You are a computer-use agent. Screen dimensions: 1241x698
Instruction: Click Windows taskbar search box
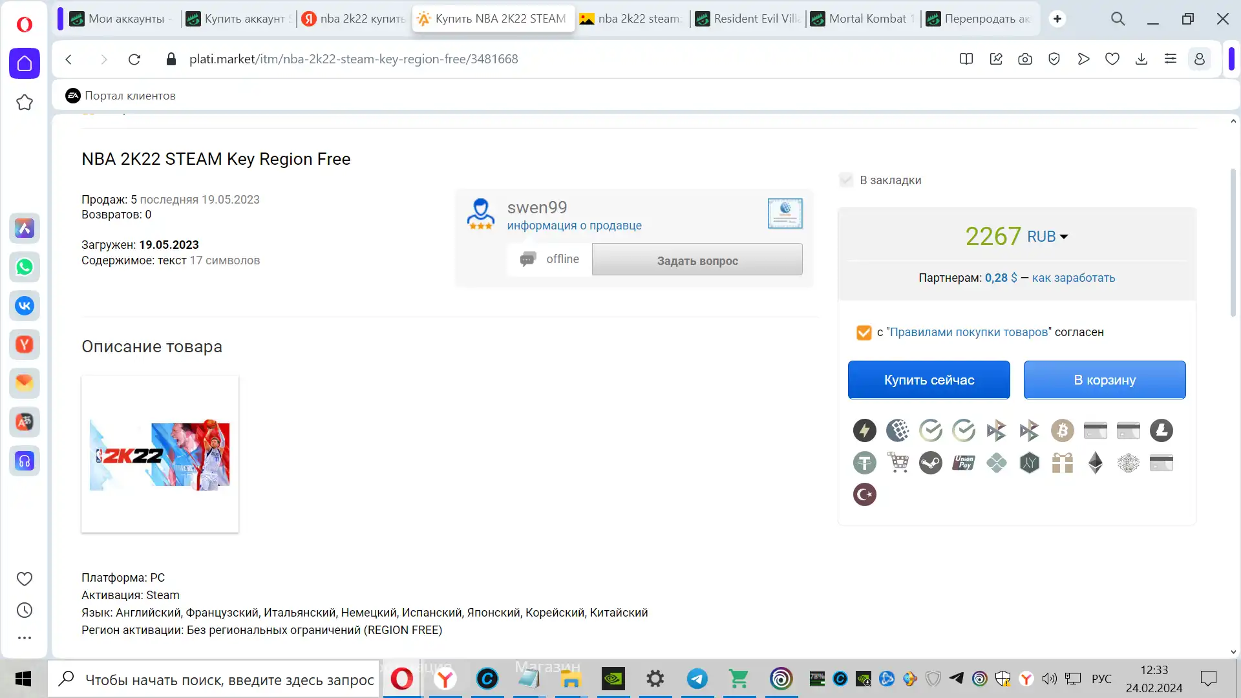213,679
